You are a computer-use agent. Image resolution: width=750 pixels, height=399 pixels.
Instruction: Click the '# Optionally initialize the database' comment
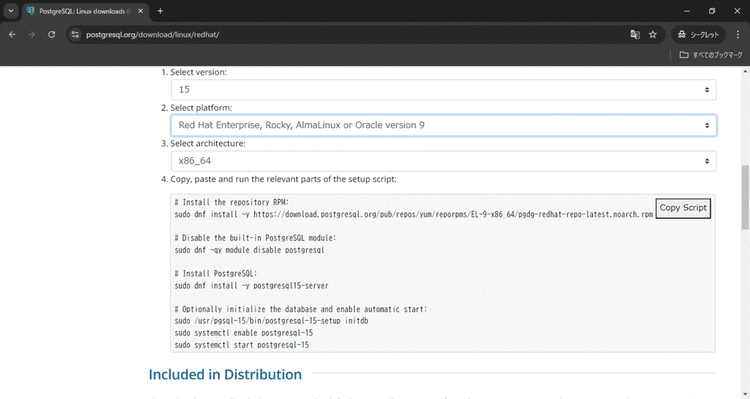click(301, 309)
